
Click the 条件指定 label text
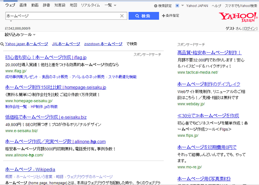click(x=172, y=16)
